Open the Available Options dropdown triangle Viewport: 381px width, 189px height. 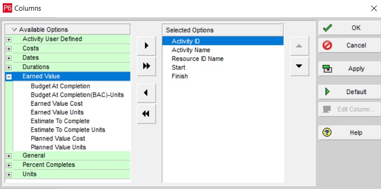click(x=14, y=30)
